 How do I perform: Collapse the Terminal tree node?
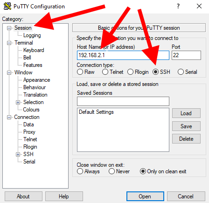point(9,43)
